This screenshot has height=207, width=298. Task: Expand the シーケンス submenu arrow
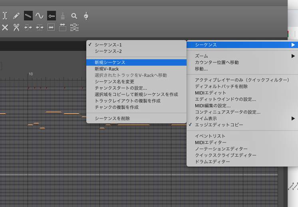click(x=293, y=45)
